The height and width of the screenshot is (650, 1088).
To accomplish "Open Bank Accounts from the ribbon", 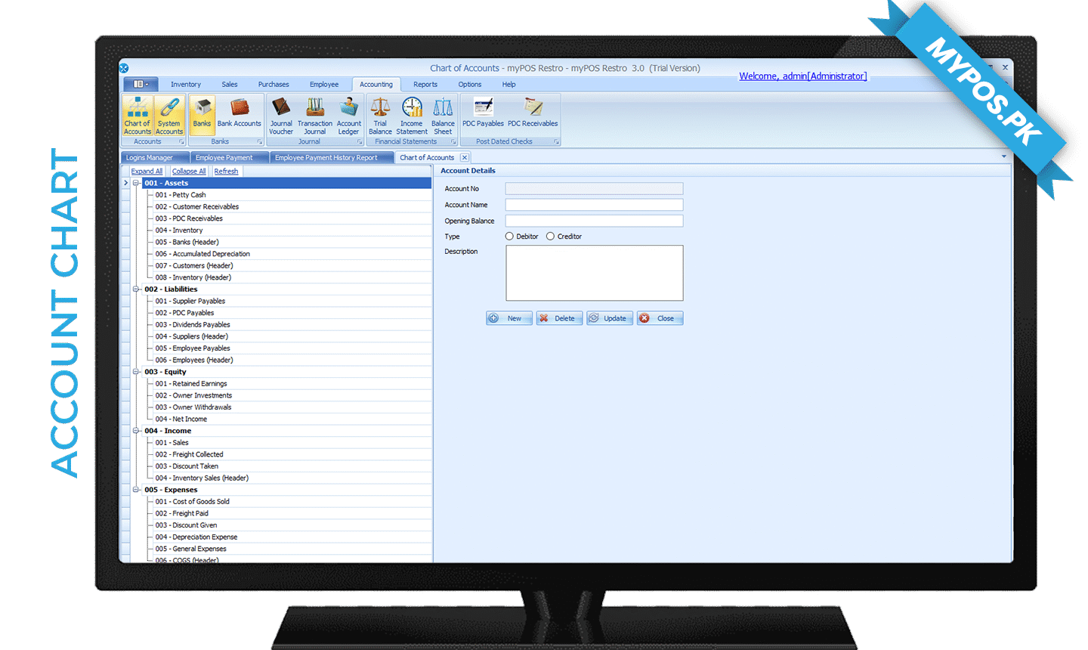I will tap(239, 114).
